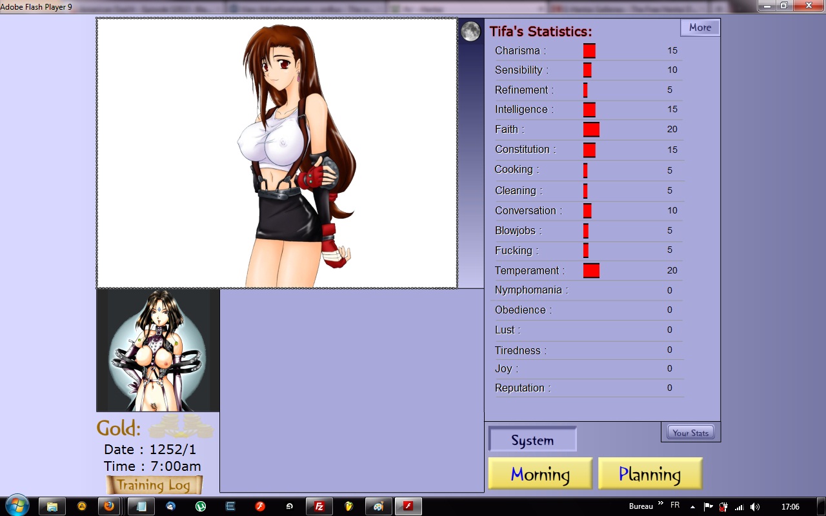Click the 'Time : 7:00am' text
826x516 pixels.
[152, 466]
